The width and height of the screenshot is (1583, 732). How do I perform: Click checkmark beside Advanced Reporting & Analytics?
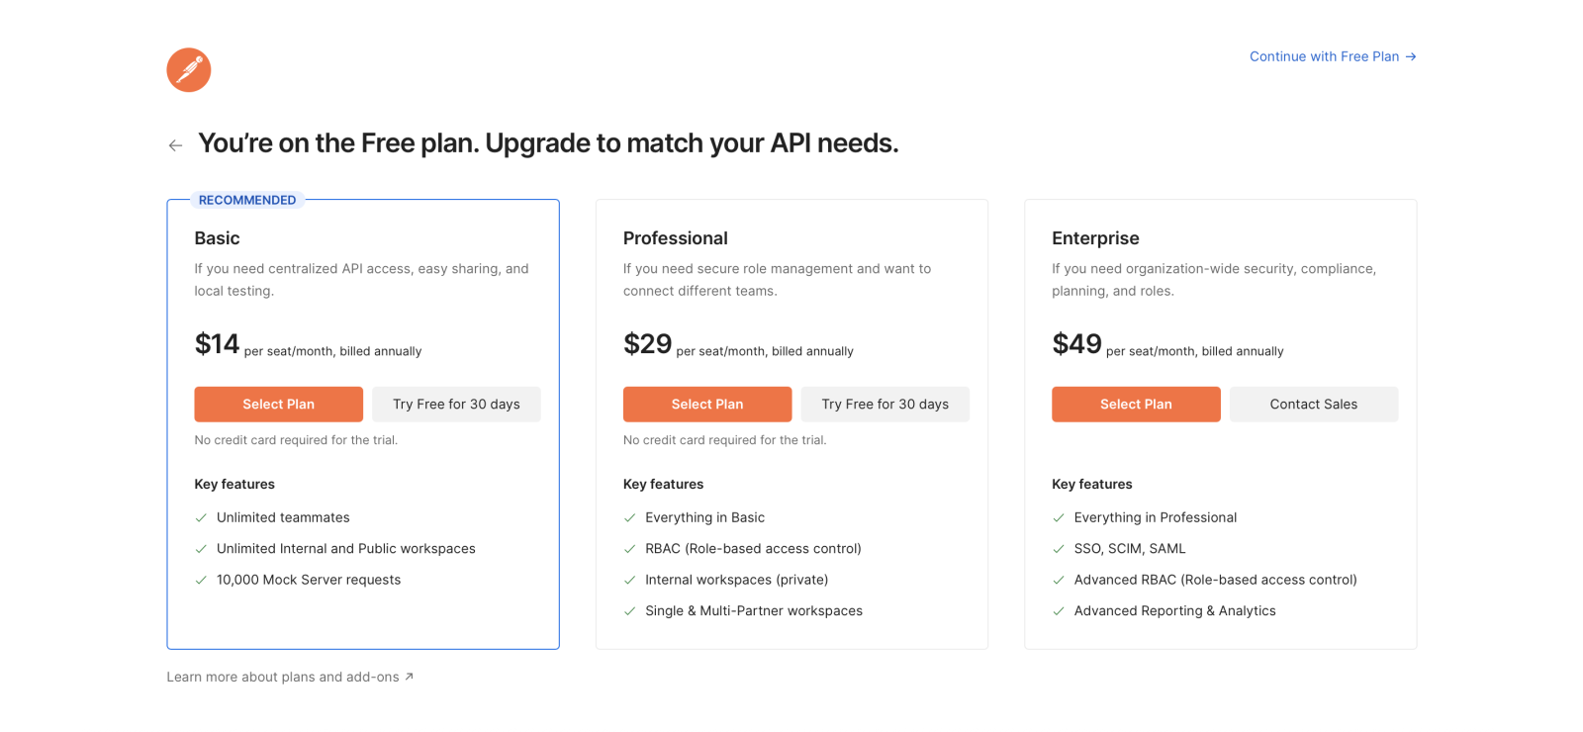(x=1059, y=611)
